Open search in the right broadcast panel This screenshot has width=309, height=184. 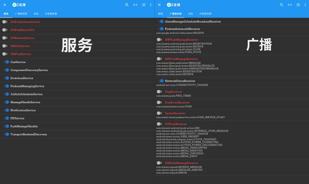tap(281, 5)
